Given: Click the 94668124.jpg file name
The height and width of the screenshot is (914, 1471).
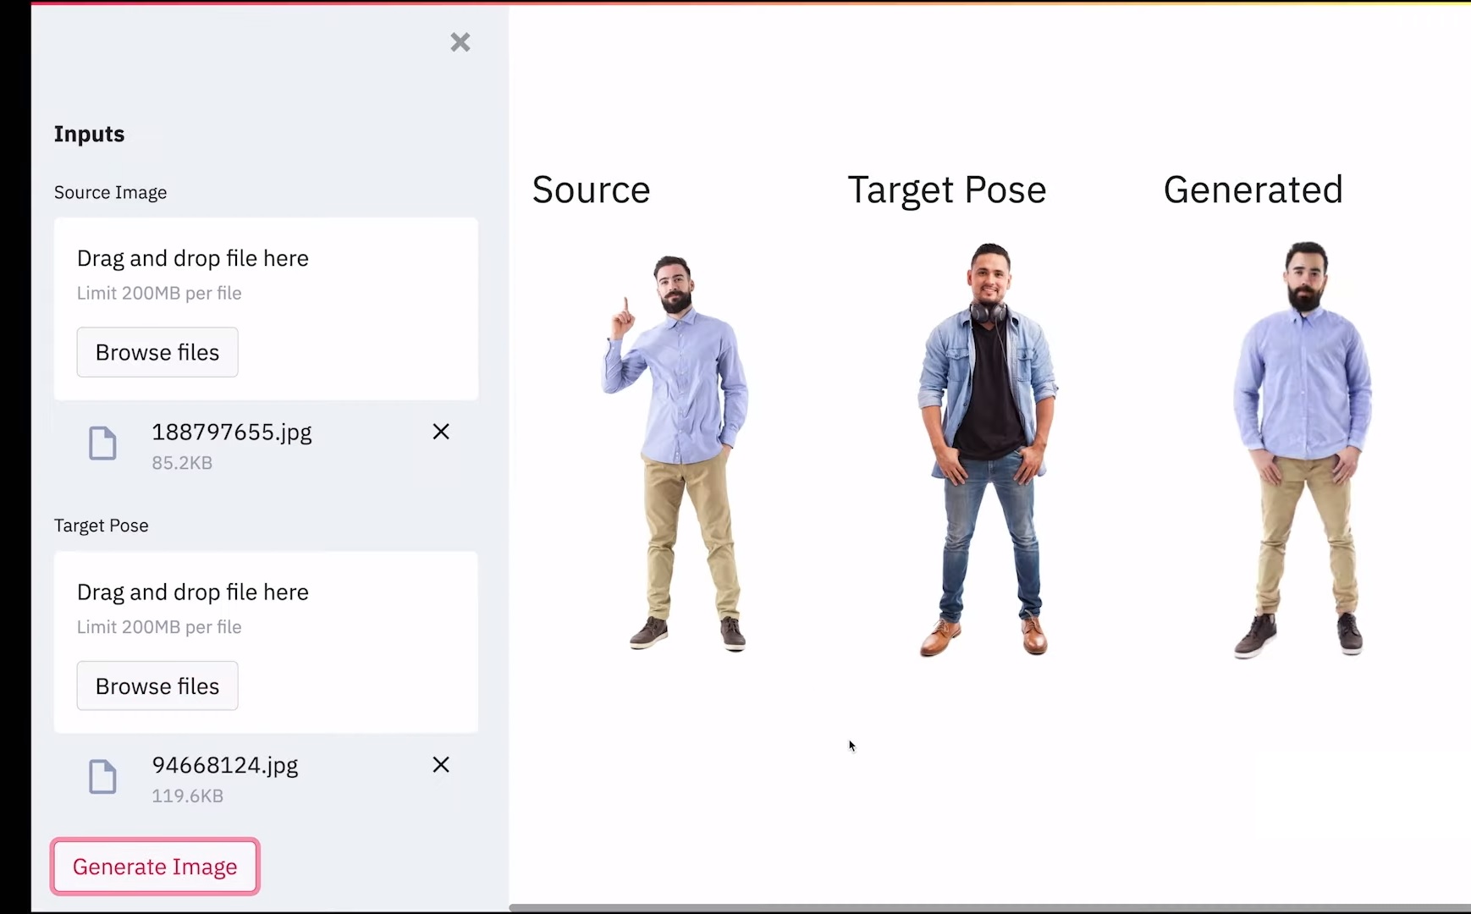Looking at the screenshot, I should (225, 766).
